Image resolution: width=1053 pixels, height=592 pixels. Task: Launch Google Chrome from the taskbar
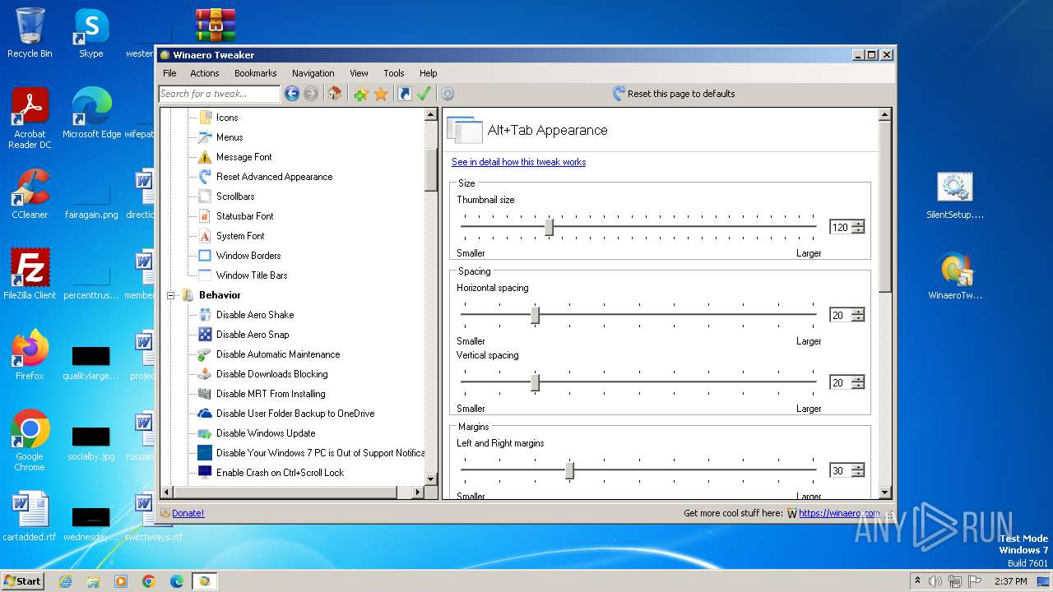coord(149,581)
